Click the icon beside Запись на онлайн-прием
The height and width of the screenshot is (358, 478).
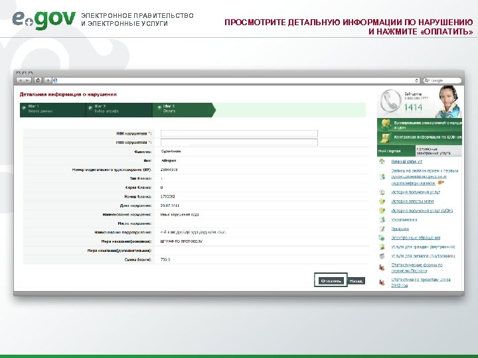382,176
